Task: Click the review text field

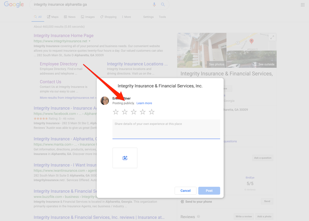Action: tap(166, 129)
